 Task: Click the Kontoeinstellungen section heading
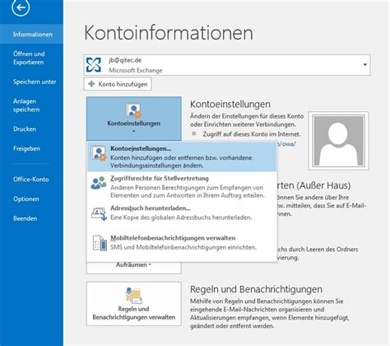230,104
